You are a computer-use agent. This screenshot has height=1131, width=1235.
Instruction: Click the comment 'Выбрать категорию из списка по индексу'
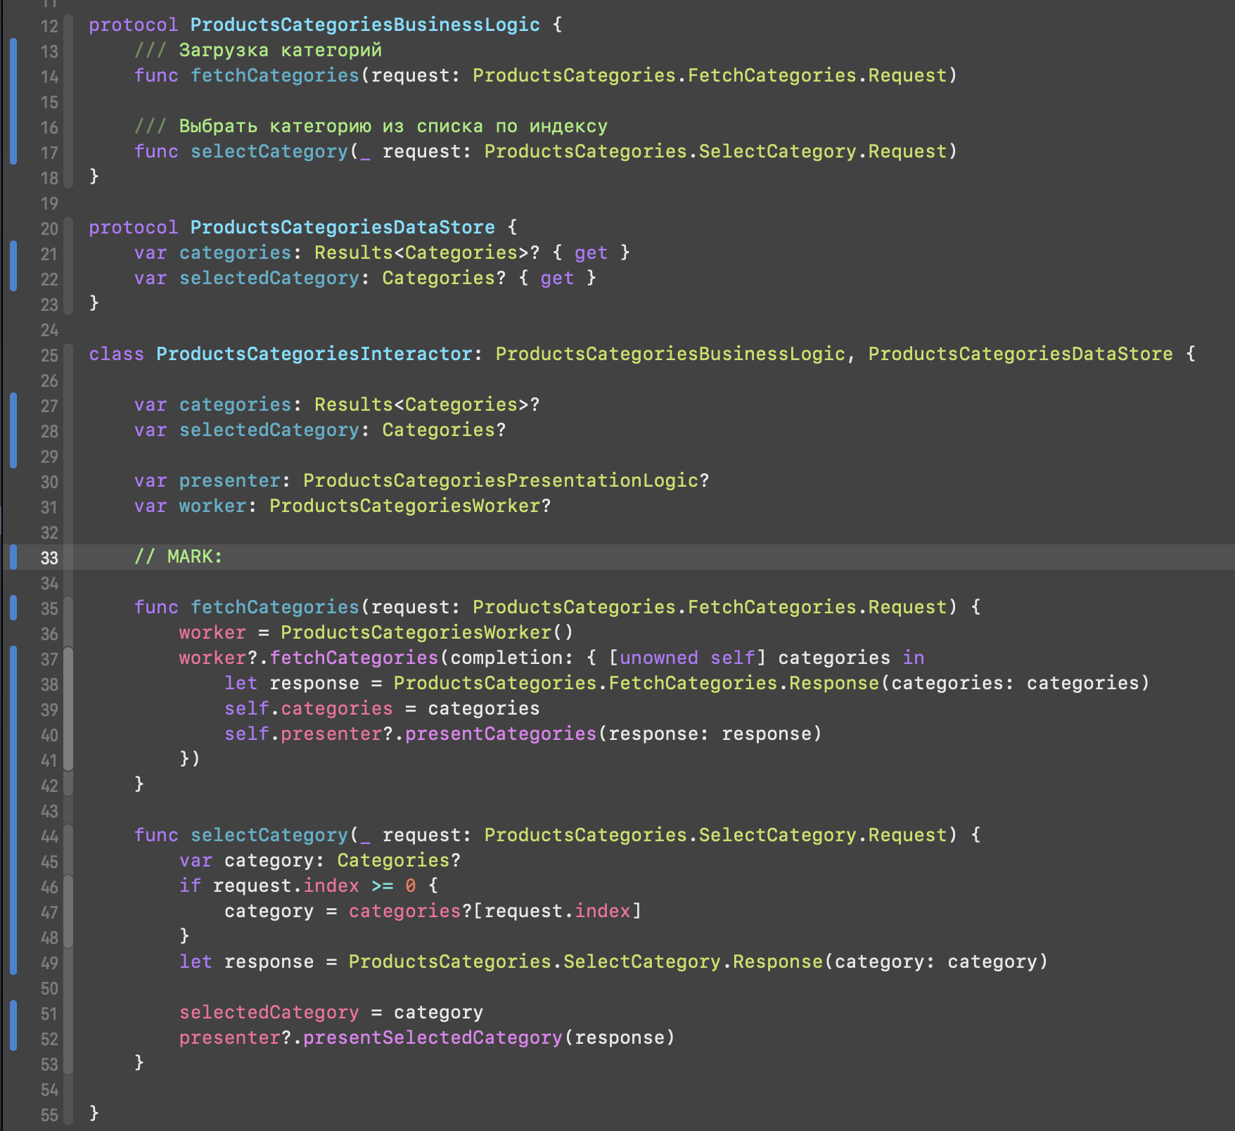[393, 126]
